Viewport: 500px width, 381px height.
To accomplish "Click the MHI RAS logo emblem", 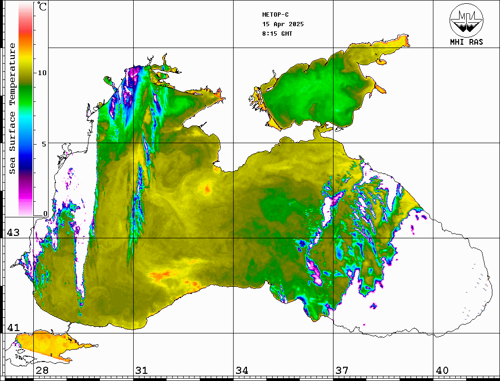I will pos(466,20).
